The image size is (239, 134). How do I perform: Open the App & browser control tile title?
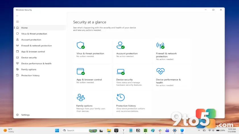pyautogui.click(x=89, y=80)
